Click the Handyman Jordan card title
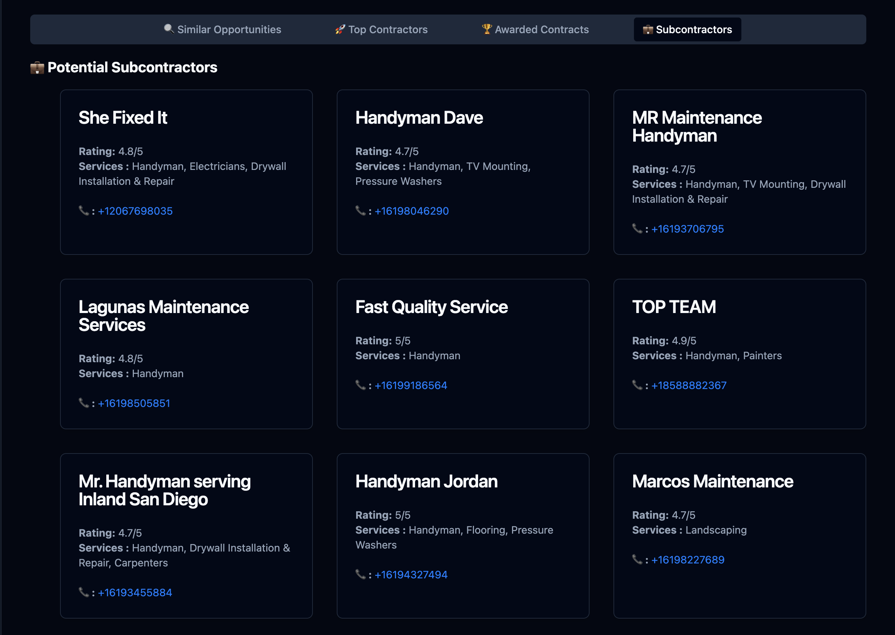The height and width of the screenshot is (635, 895). (x=426, y=481)
